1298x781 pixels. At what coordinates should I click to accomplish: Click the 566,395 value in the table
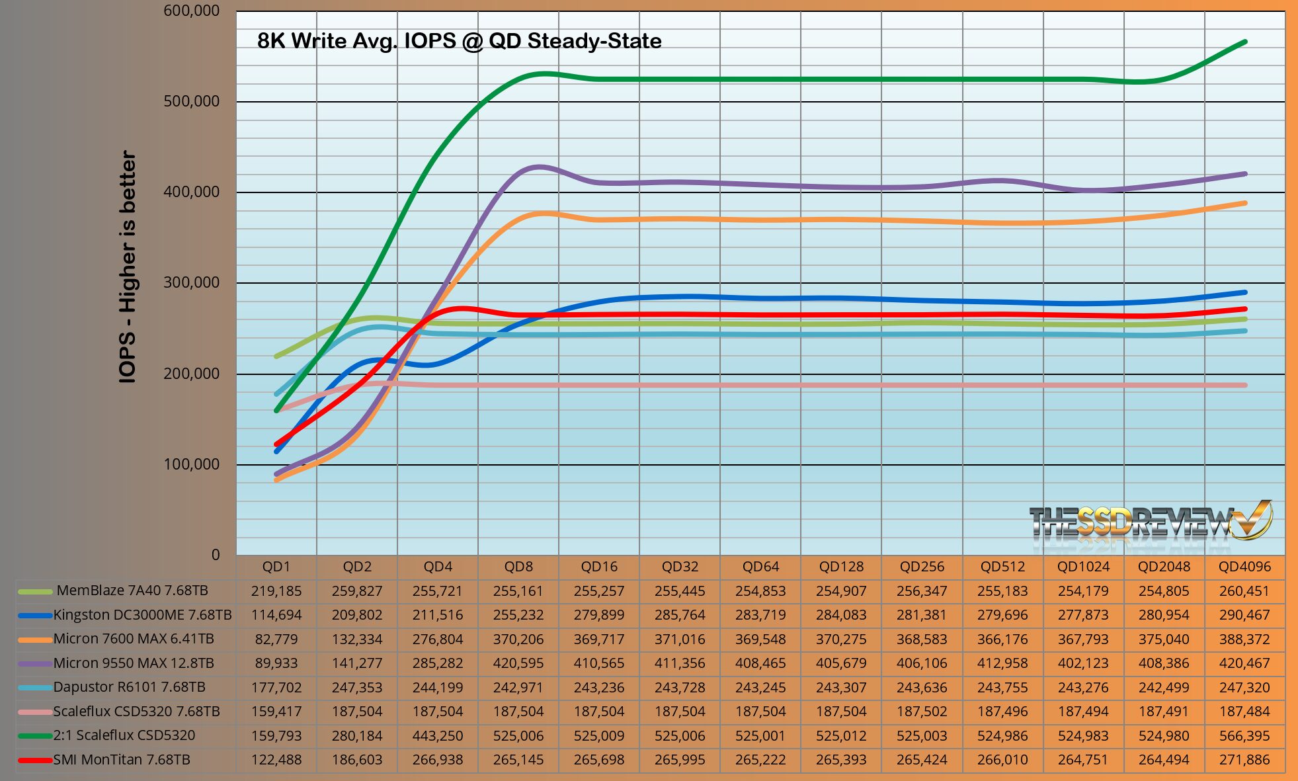pos(1244,735)
